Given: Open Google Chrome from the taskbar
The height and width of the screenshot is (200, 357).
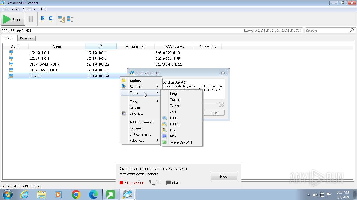Looking at the screenshot, I should pos(76,195).
